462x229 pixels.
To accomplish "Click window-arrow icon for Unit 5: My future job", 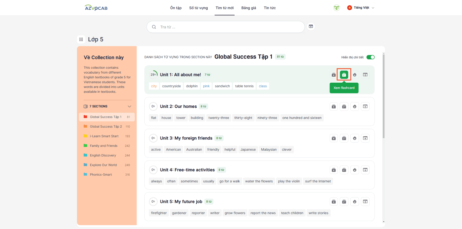I will pos(365,202).
